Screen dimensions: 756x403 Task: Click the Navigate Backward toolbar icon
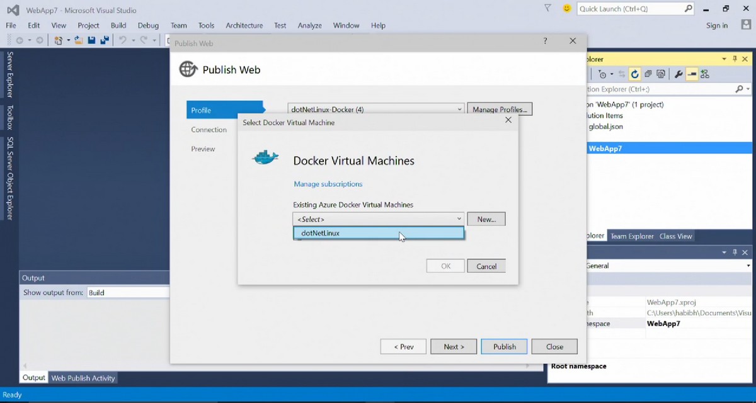[20, 40]
